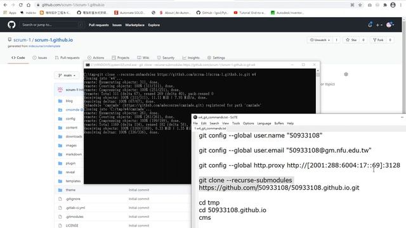
Task: Click the About settings gear icon
Action: (346, 75)
